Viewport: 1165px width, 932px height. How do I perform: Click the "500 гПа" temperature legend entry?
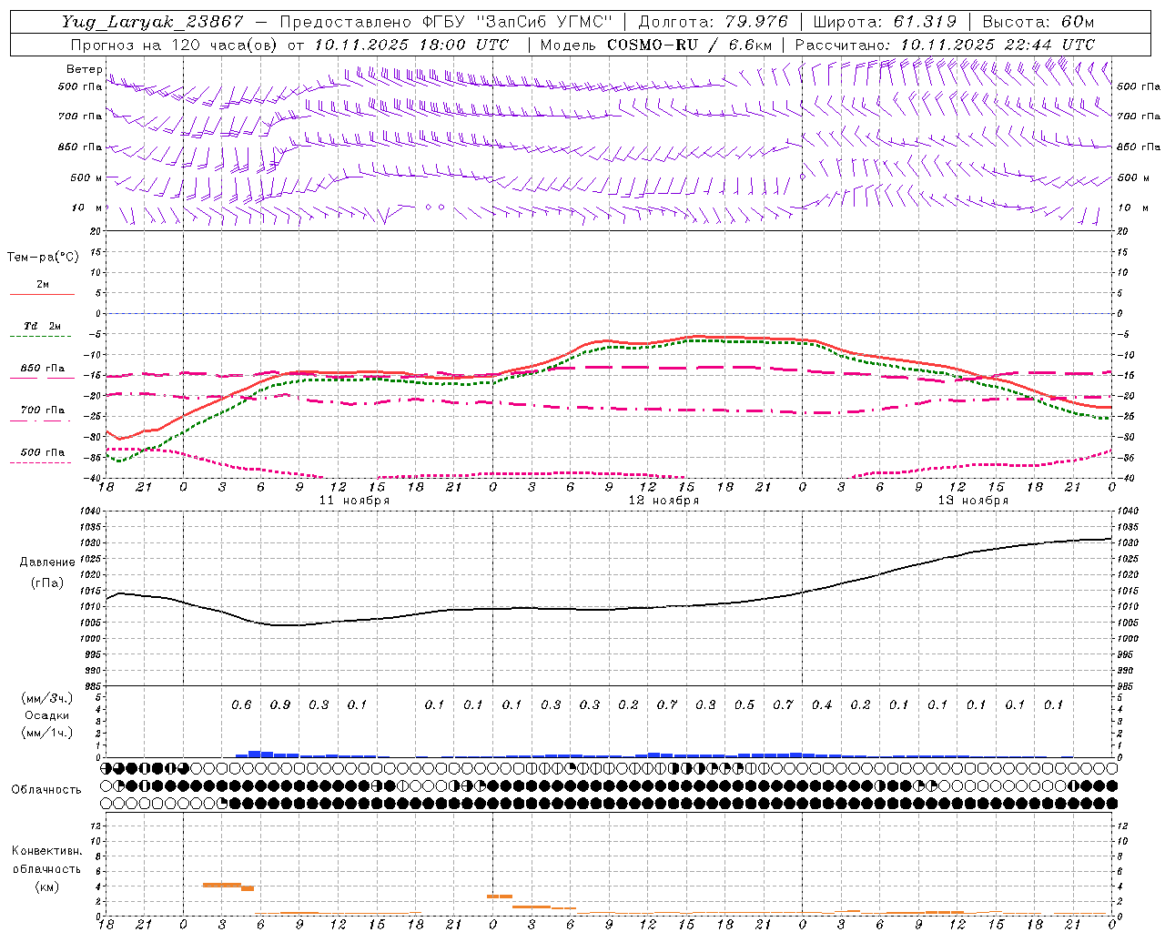point(43,452)
